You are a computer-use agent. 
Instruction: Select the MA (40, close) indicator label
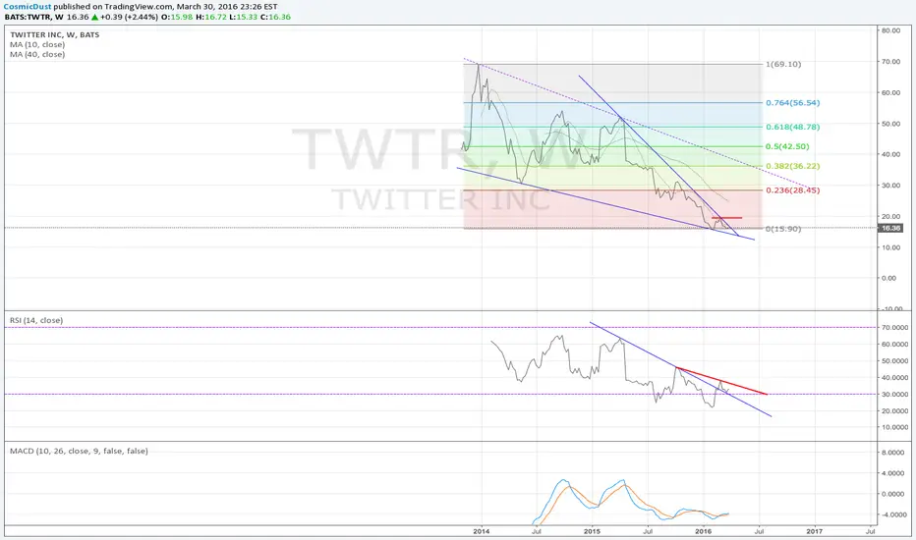pos(36,54)
